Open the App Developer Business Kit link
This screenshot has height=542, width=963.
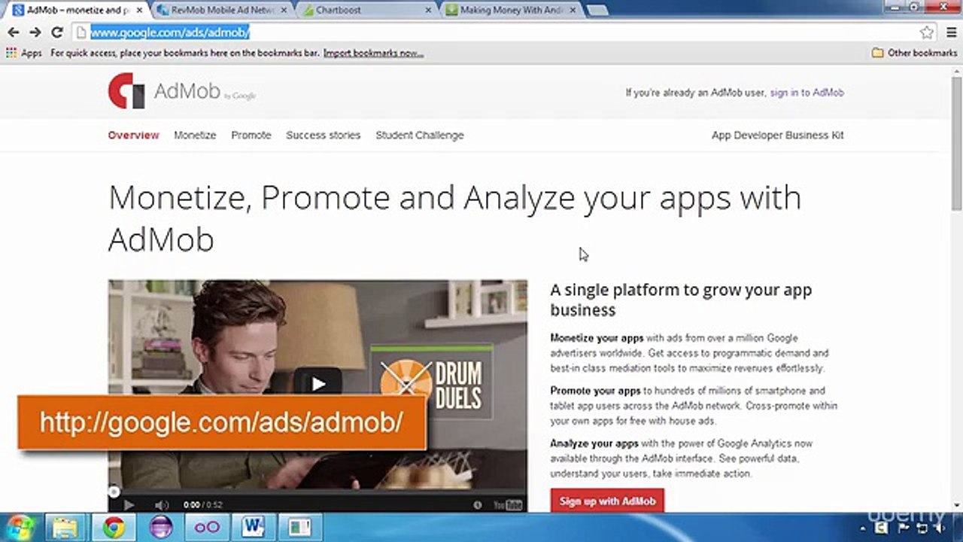778,135
